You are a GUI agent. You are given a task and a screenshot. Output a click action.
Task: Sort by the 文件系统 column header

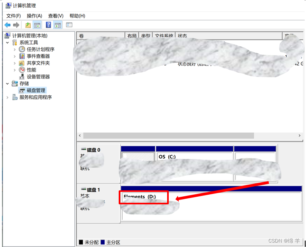tap(164, 35)
